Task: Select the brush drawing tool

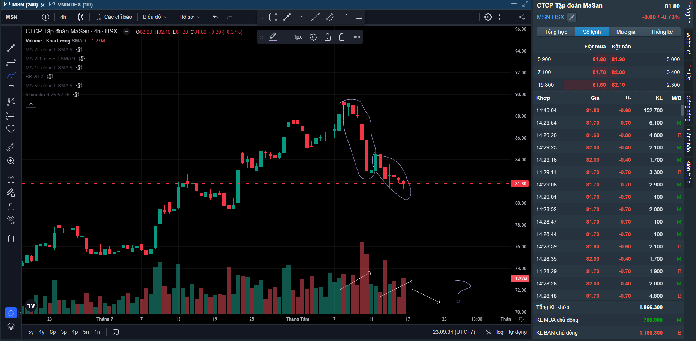Action: click(11, 75)
